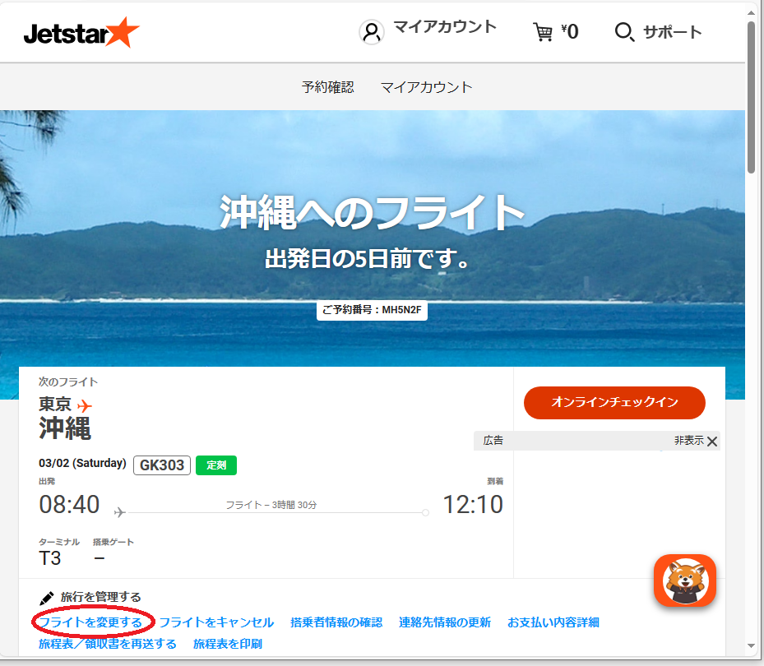This screenshot has height=666, width=764.
Task: Click the 広告 label
Action: 493,441
